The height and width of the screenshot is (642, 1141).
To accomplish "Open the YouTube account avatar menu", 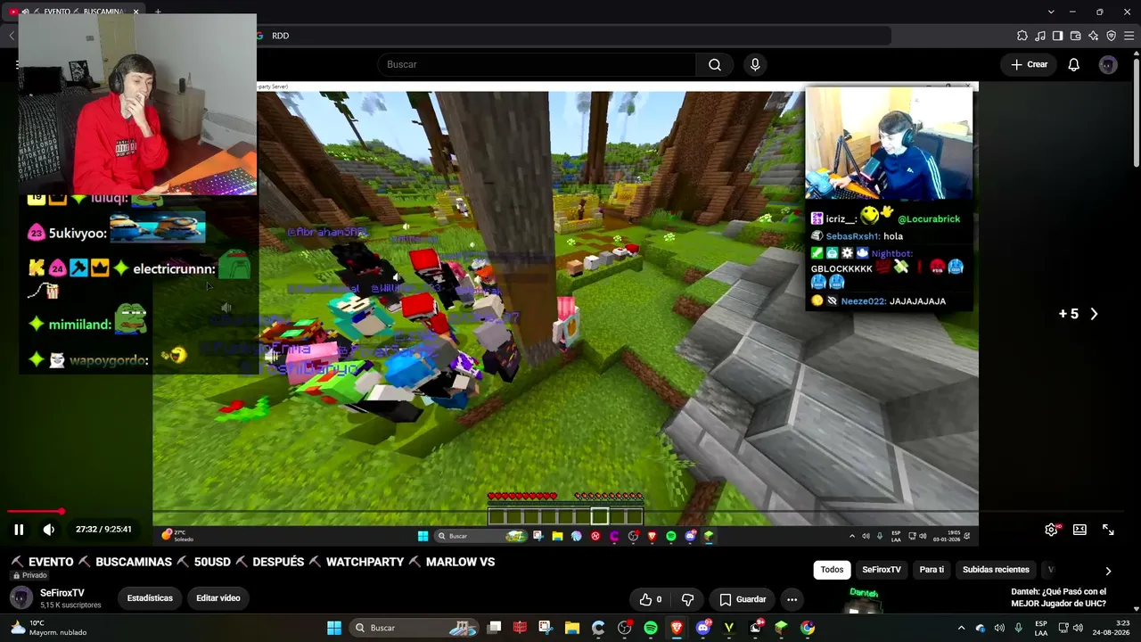I will coord(1108,64).
